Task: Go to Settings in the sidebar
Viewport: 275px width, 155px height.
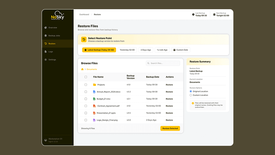Action: (52, 60)
